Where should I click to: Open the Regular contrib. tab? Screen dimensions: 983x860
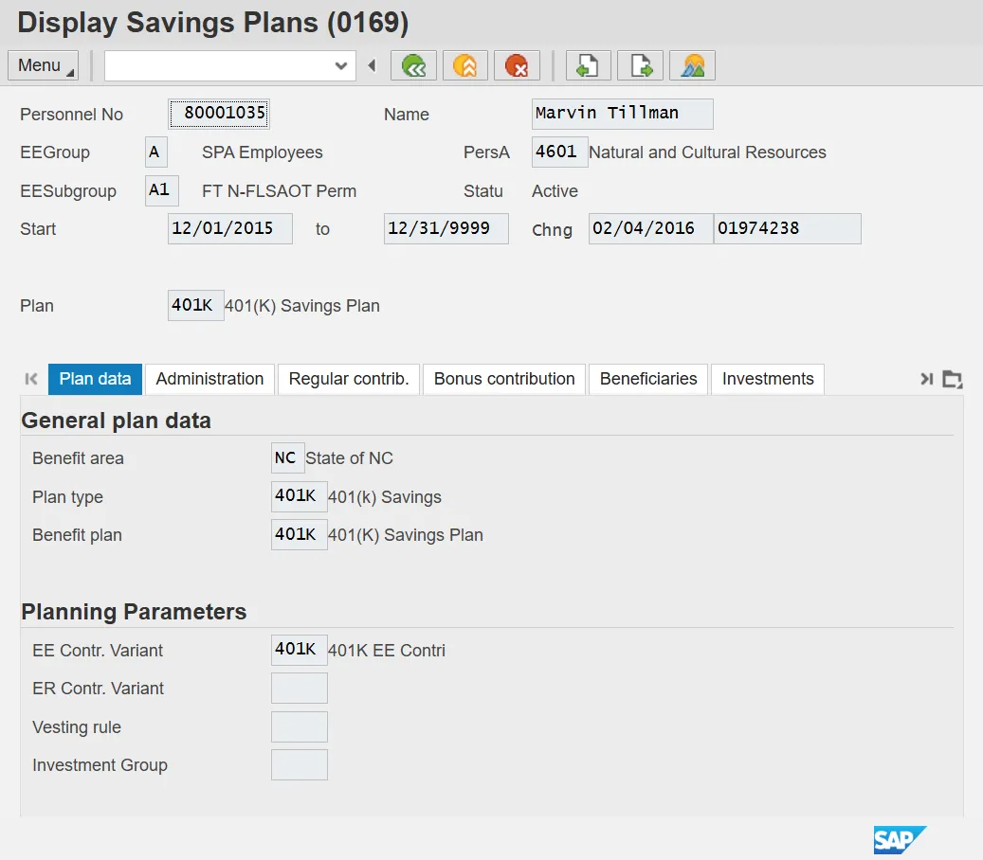pyautogui.click(x=349, y=379)
